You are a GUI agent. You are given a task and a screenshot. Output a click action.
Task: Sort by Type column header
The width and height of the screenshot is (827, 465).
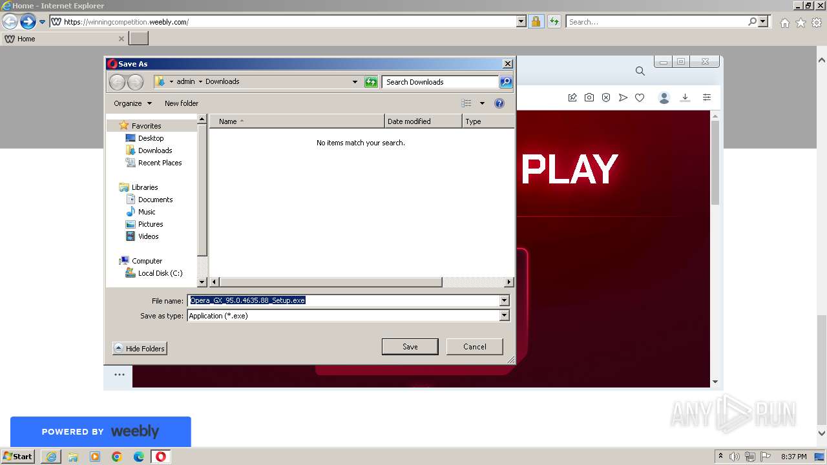click(x=488, y=121)
